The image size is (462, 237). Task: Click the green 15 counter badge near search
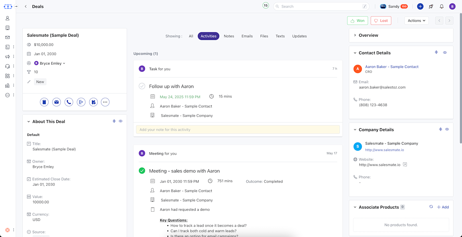(266, 5)
